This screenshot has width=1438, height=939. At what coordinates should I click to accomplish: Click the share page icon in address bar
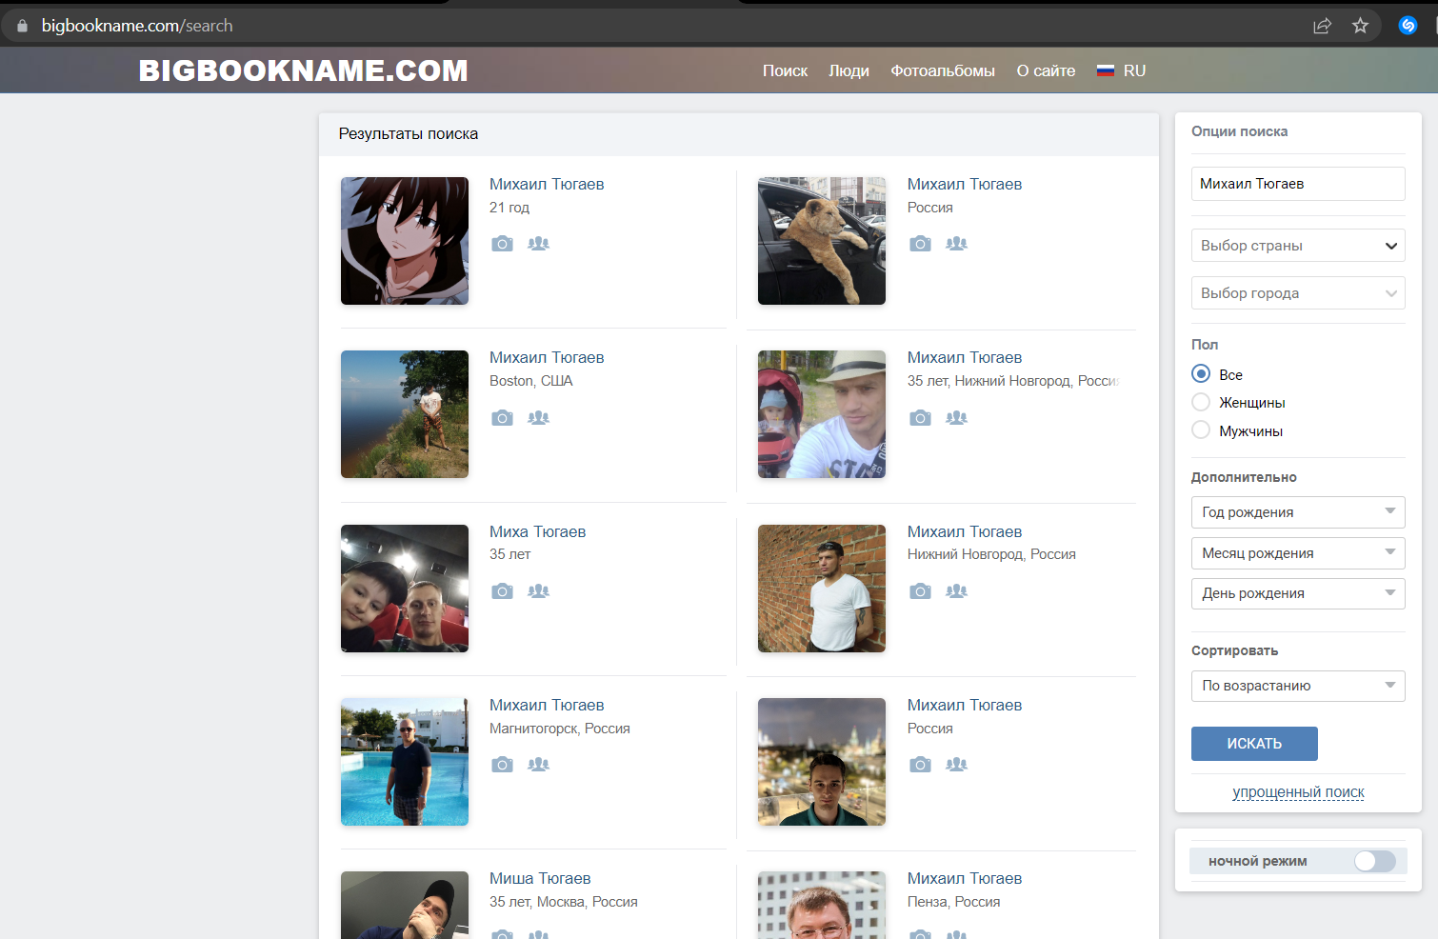click(1322, 26)
